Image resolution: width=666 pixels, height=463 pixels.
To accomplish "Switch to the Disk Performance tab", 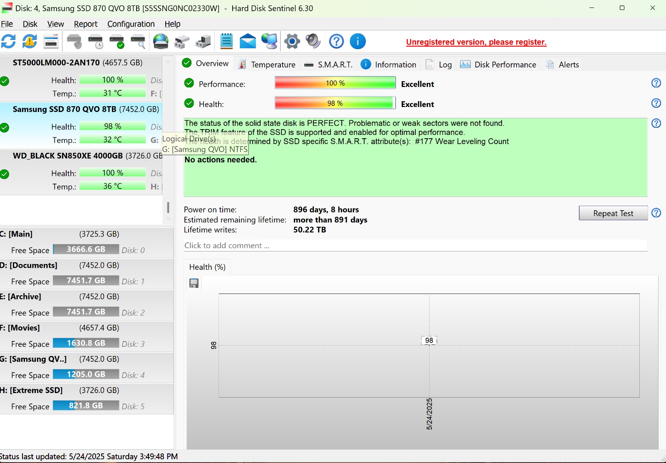I will tap(498, 65).
